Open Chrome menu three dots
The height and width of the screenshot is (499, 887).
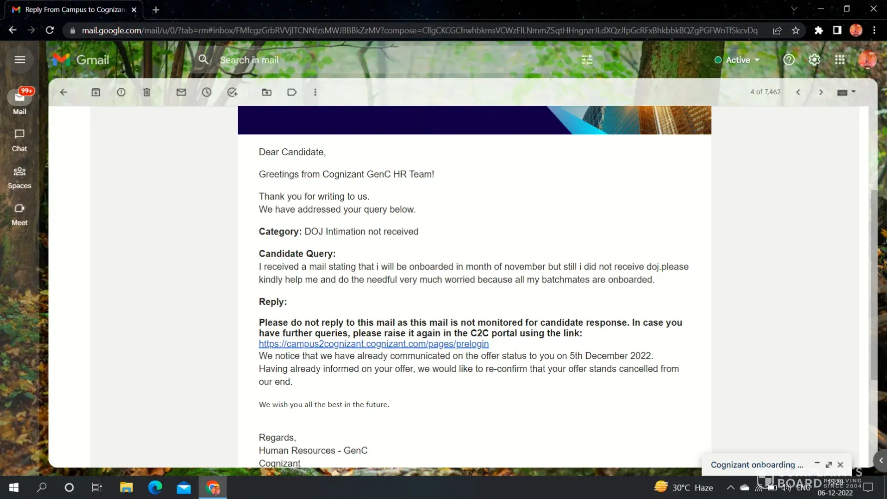click(x=875, y=30)
